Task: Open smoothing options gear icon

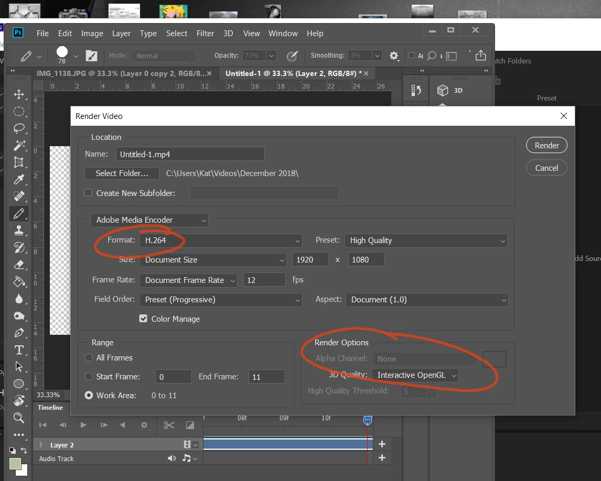Action: pos(394,56)
